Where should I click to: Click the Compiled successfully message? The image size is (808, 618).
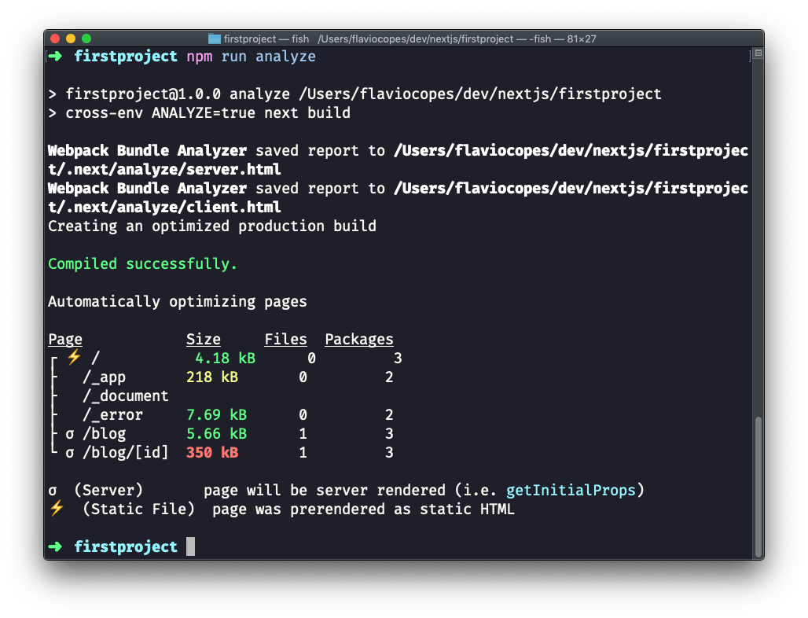[x=142, y=263]
